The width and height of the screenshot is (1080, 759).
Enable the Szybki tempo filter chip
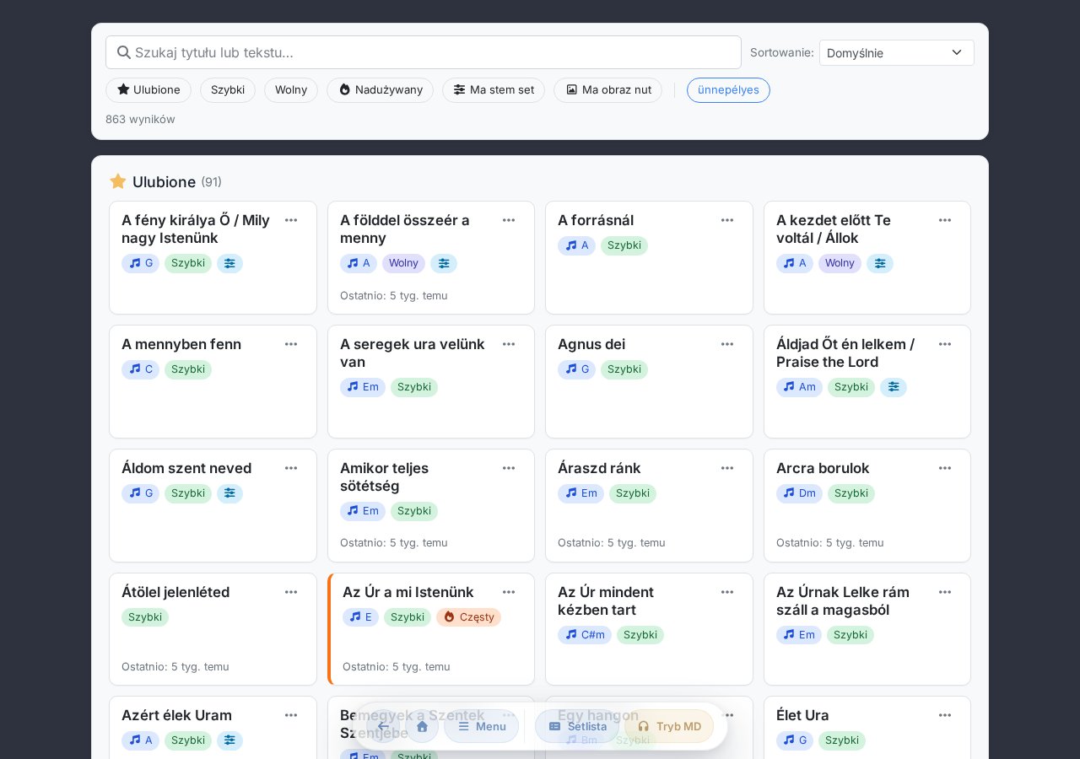click(x=228, y=90)
